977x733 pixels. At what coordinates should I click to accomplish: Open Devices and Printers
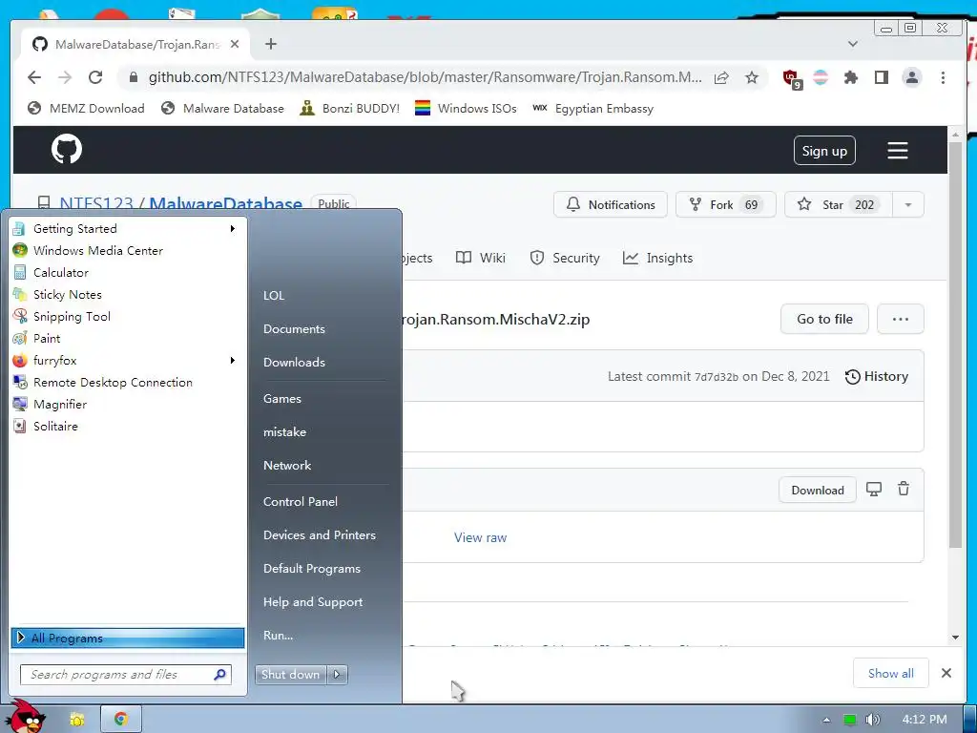point(319,534)
